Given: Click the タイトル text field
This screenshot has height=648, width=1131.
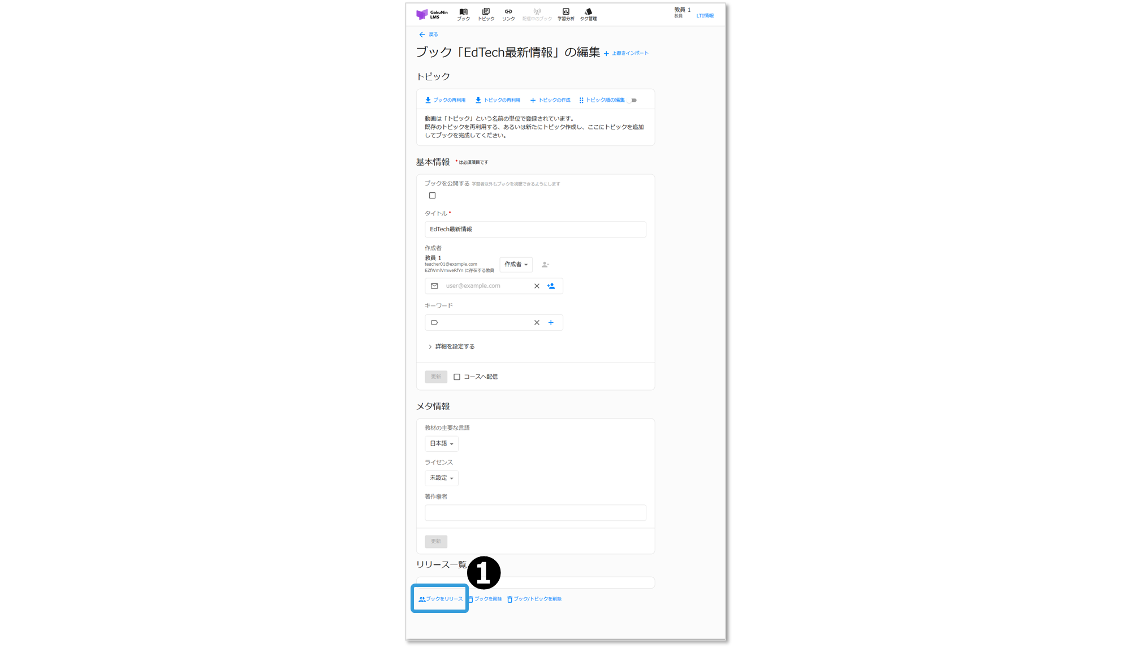Looking at the screenshot, I should (x=535, y=230).
